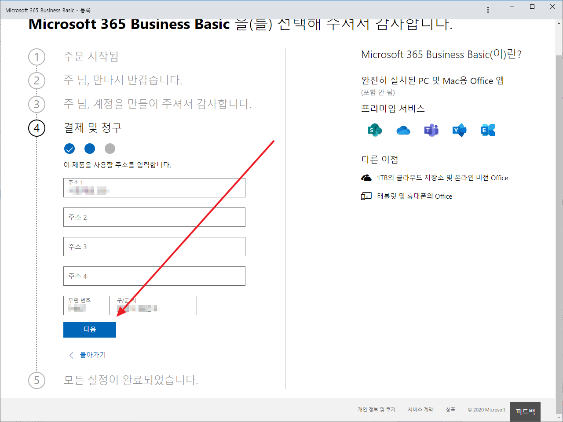Open the three-dot menu in title bar
This screenshot has width=563, height=422.
tap(488, 10)
